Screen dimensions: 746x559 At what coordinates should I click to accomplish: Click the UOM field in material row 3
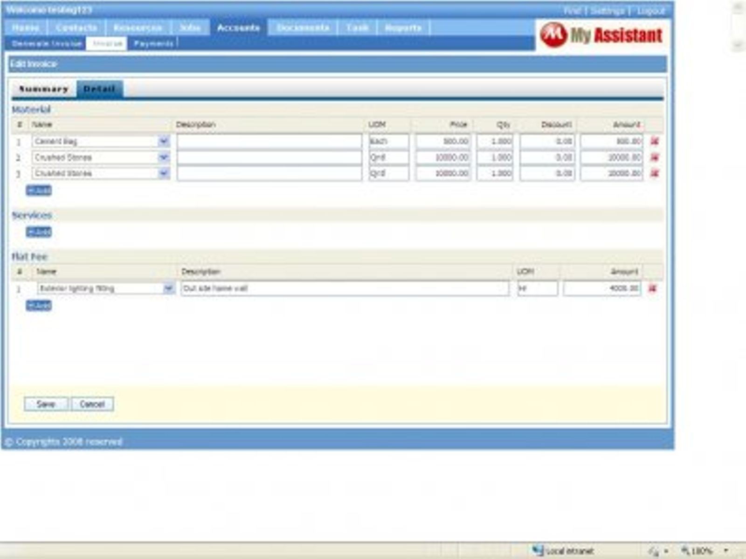[x=388, y=173]
